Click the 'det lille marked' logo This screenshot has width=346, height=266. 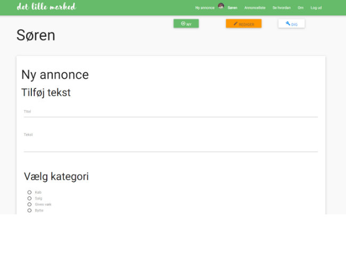(x=46, y=7)
